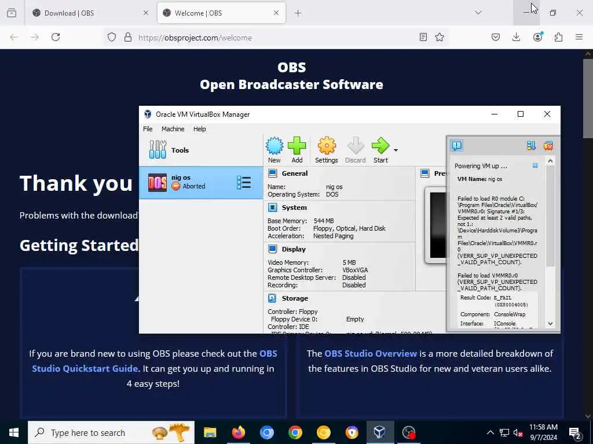Click the Firefox View icon
593x444 pixels.
[12, 13]
